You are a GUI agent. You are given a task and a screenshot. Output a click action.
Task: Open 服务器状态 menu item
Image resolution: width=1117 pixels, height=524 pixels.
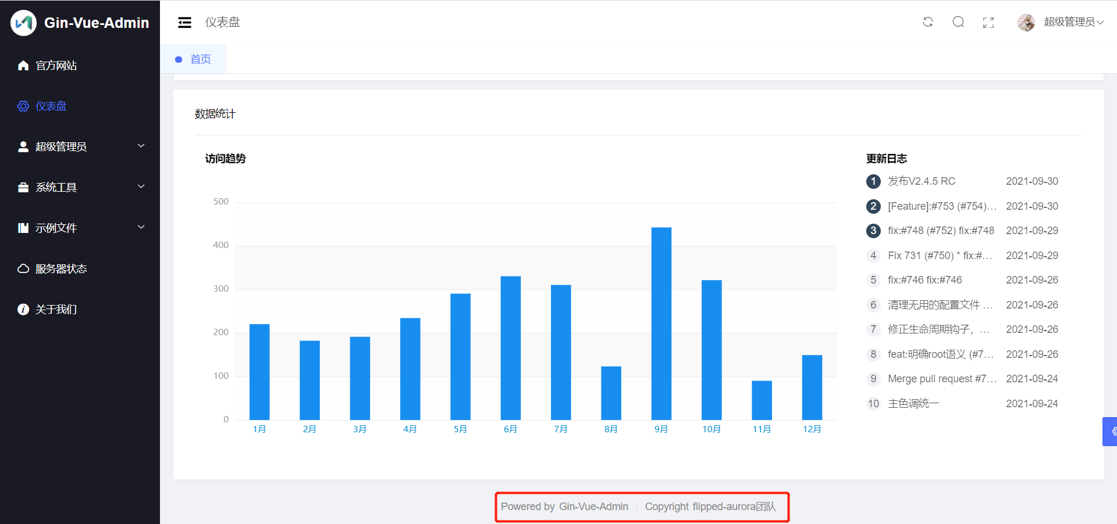(80, 268)
